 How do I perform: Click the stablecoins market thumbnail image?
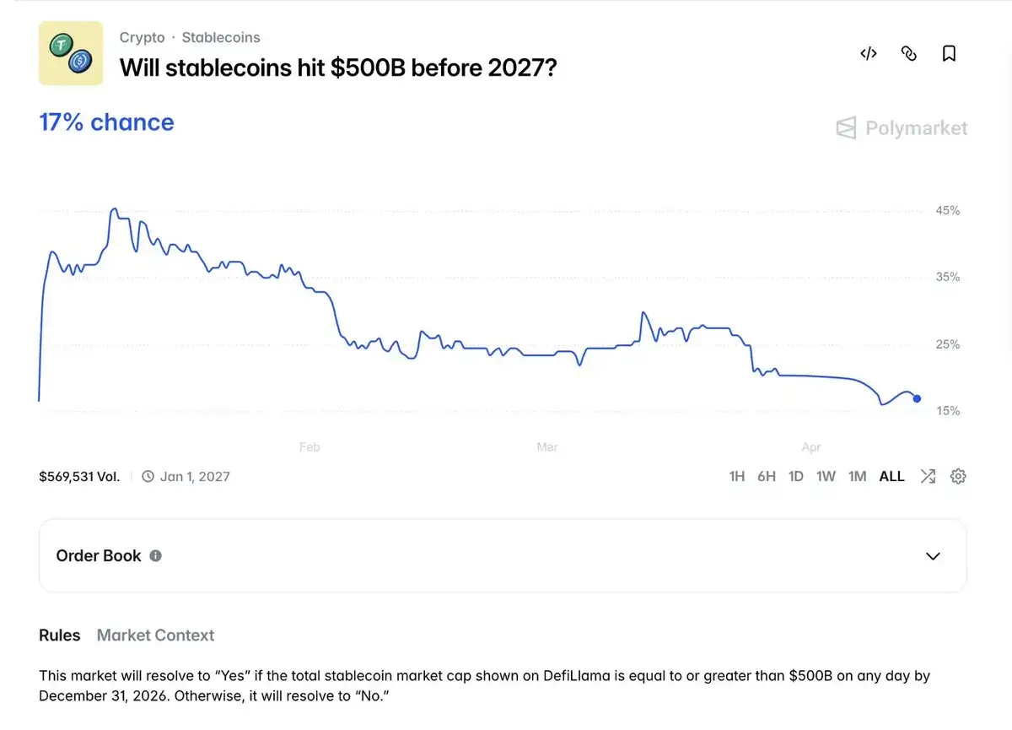71,53
